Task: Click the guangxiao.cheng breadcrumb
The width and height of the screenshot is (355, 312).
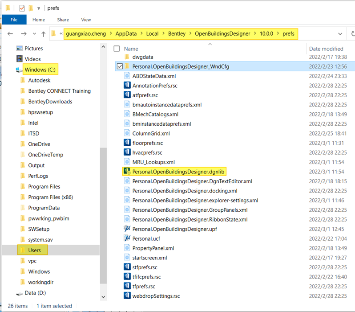Action: pyautogui.click(x=86, y=34)
